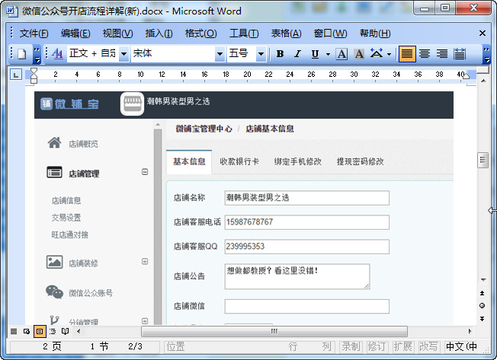Click the vertical scroll down arrow
Image resolution: width=497 pixels, height=360 pixels.
pos(483,279)
